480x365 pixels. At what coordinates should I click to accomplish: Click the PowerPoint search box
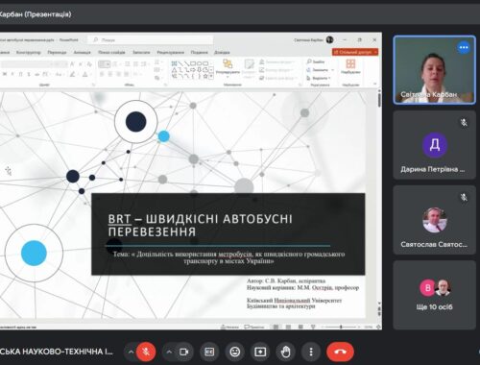(151, 39)
